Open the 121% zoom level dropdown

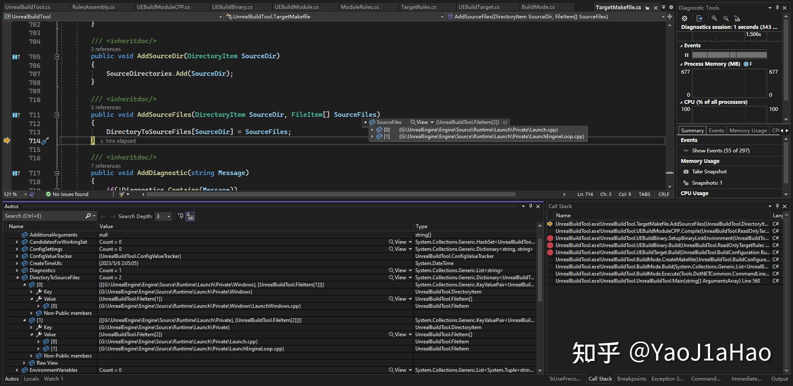tap(25, 194)
